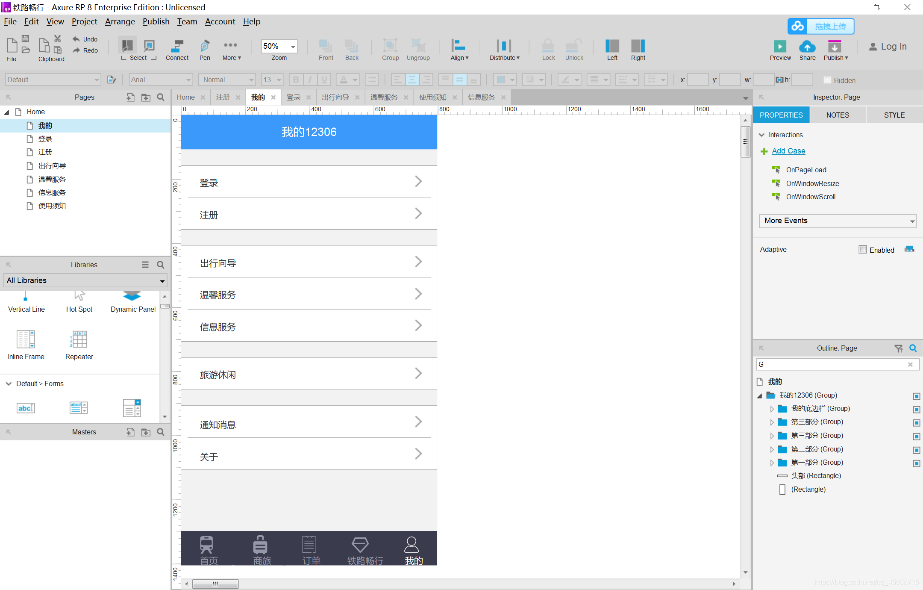The height and width of the screenshot is (590, 923).
Task: Enable the Adaptive views checkbox
Action: pos(863,250)
